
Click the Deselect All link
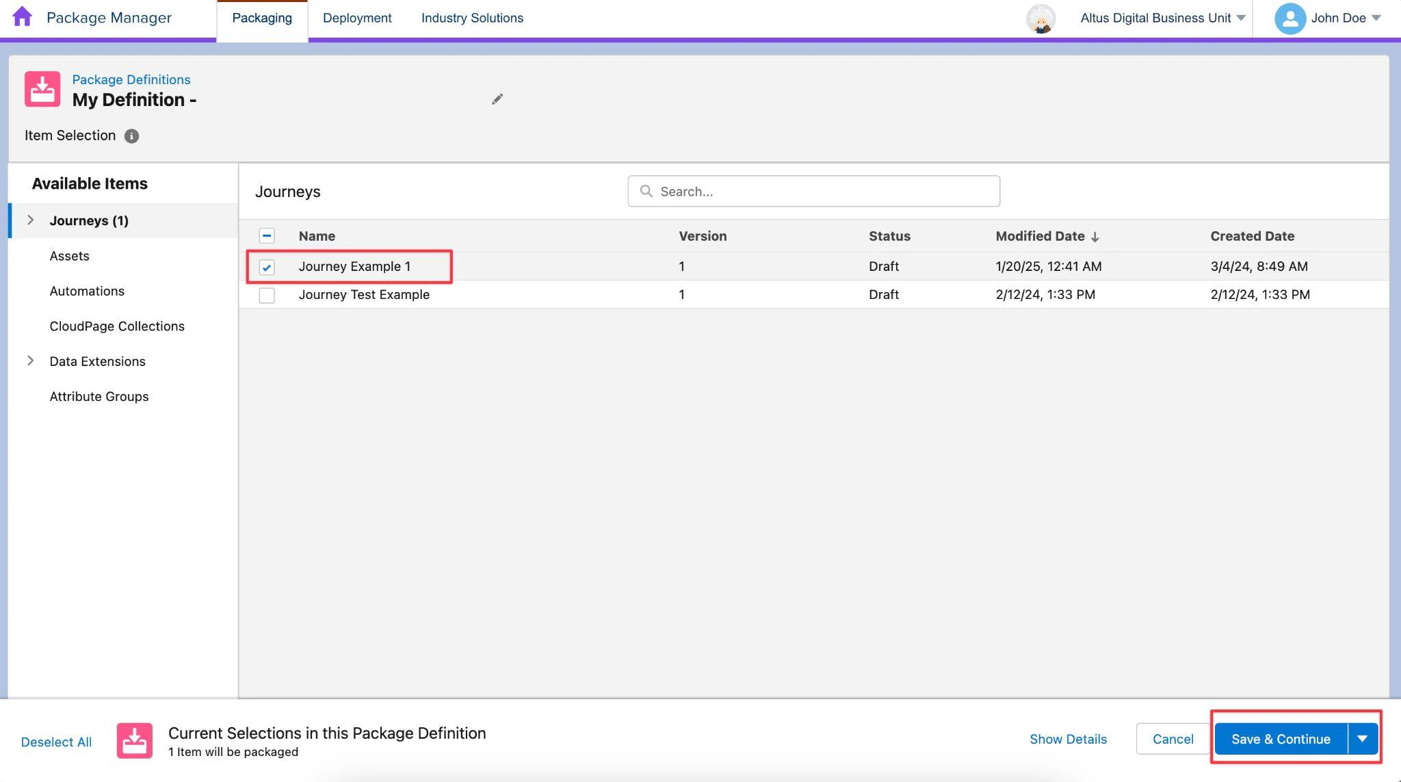click(x=56, y=742)
